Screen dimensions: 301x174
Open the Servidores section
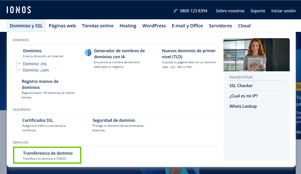pos(220,25)
